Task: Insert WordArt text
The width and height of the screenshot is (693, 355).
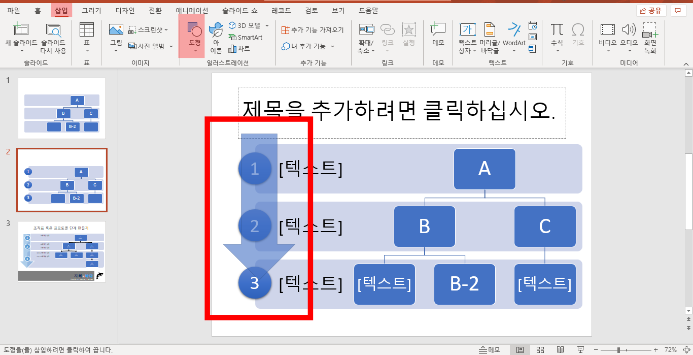Action: point(514,38)
